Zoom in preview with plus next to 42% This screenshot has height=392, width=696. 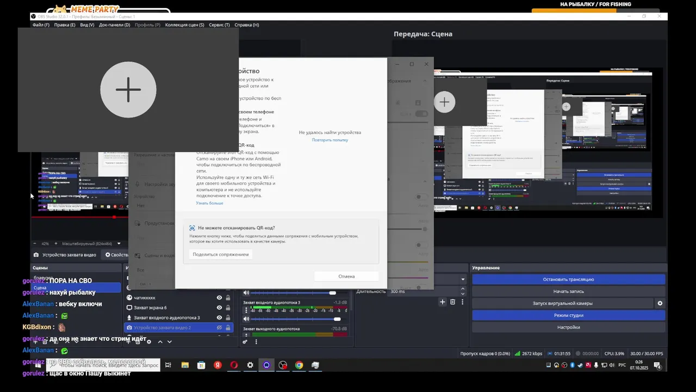pyautogui.click(x=57, y=243)
